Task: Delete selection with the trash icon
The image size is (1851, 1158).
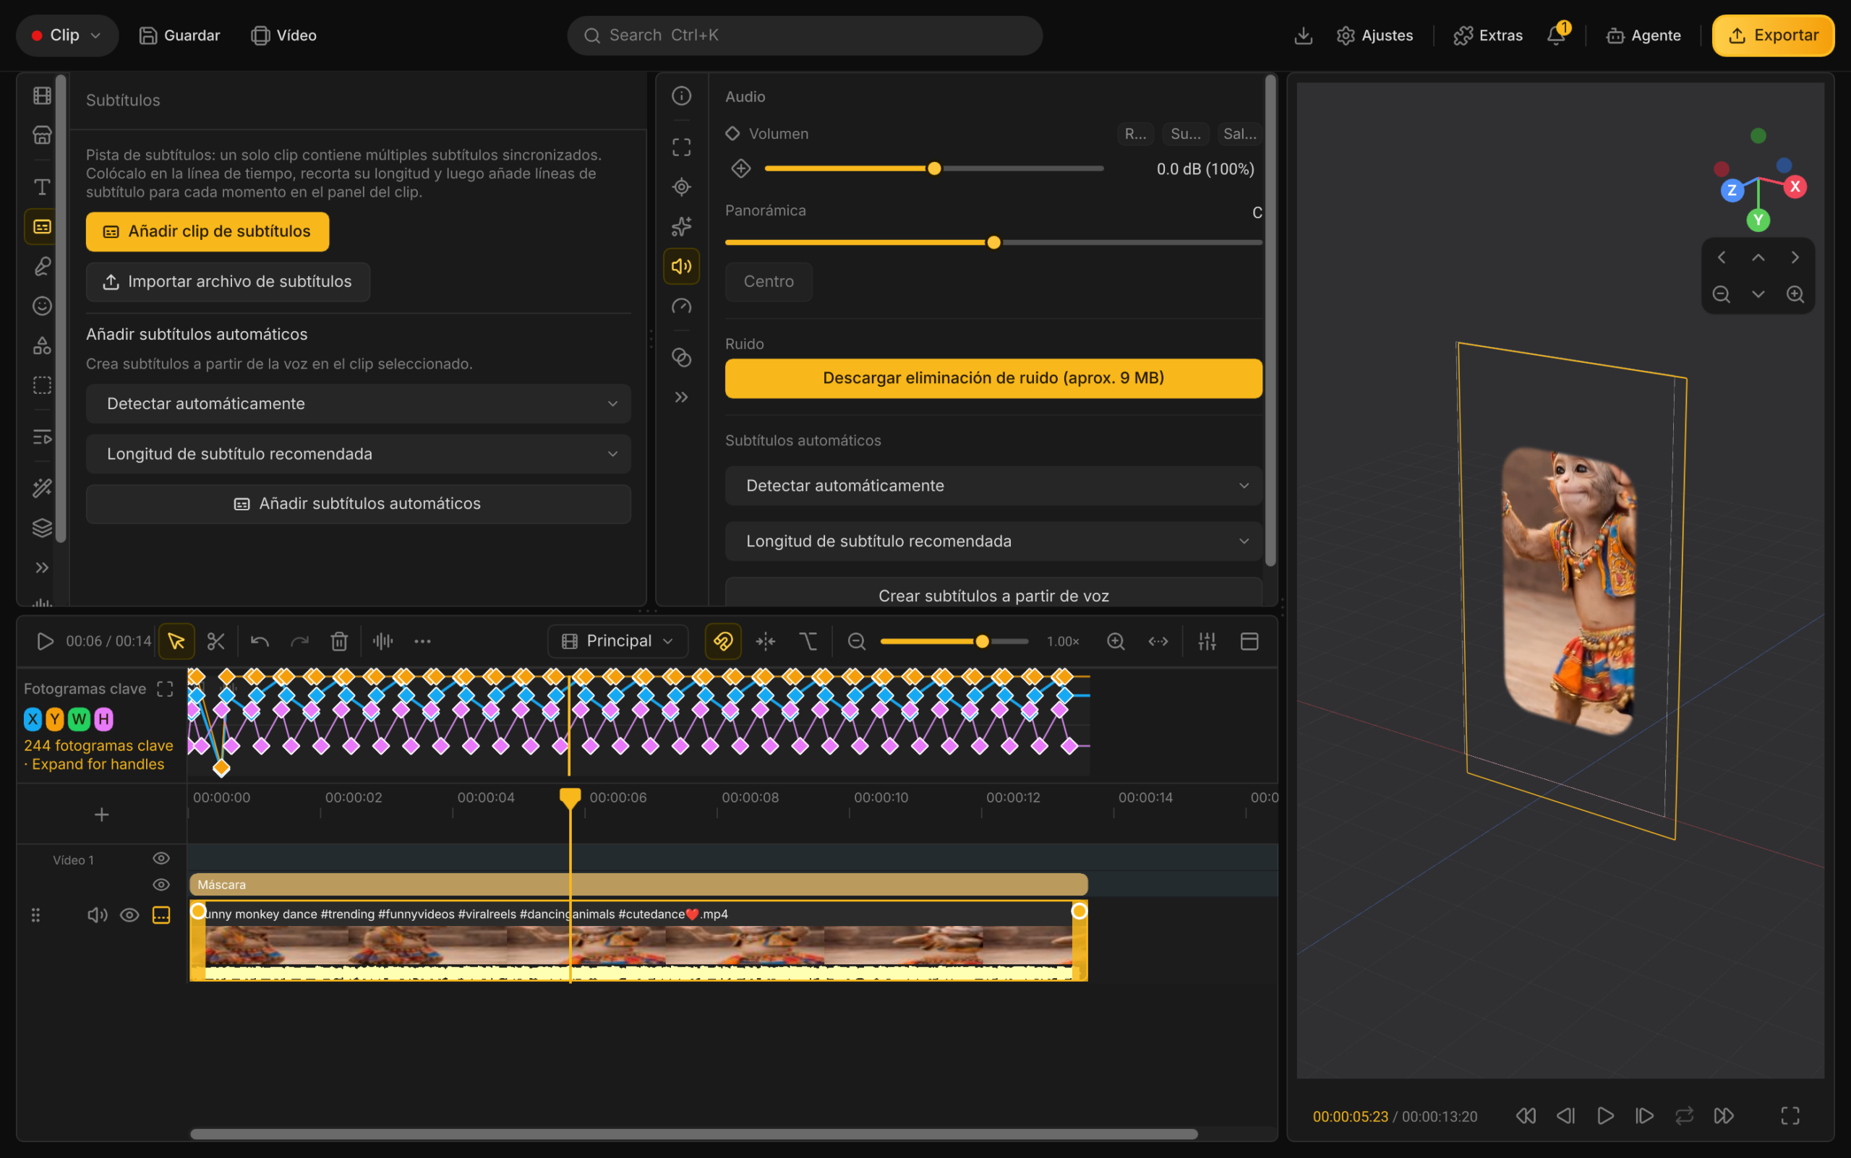Action: [338, 641]
